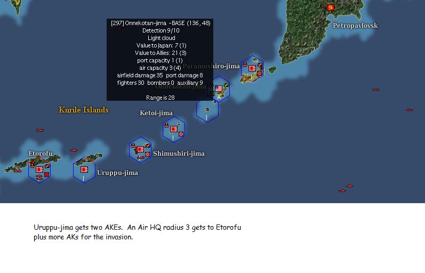Image resolution: width=425 pixels, height=273 pixels.
Task: Click the Shimushiri-jima label
Action: [179, 154]
